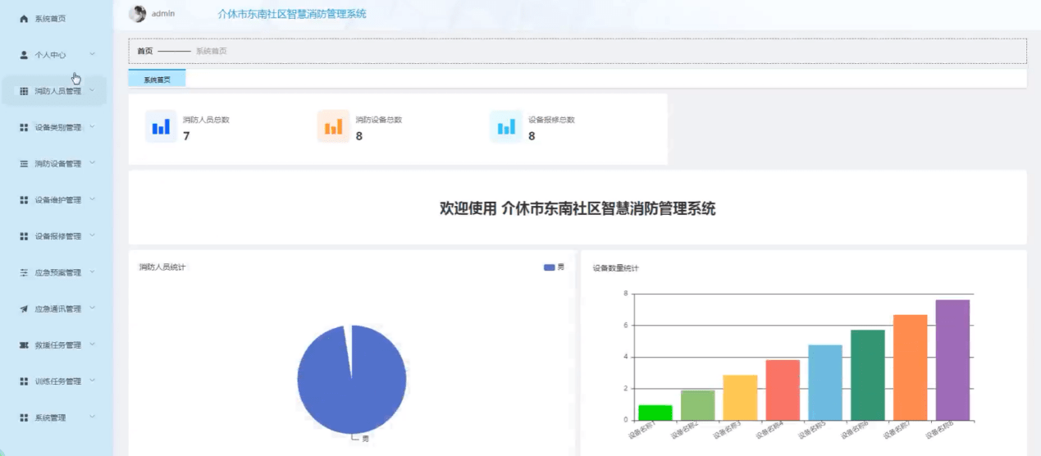Click the orange bar-chart icon for 消防设备总数

(x=333, y=126)
